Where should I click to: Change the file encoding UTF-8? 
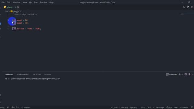(142, 107)
